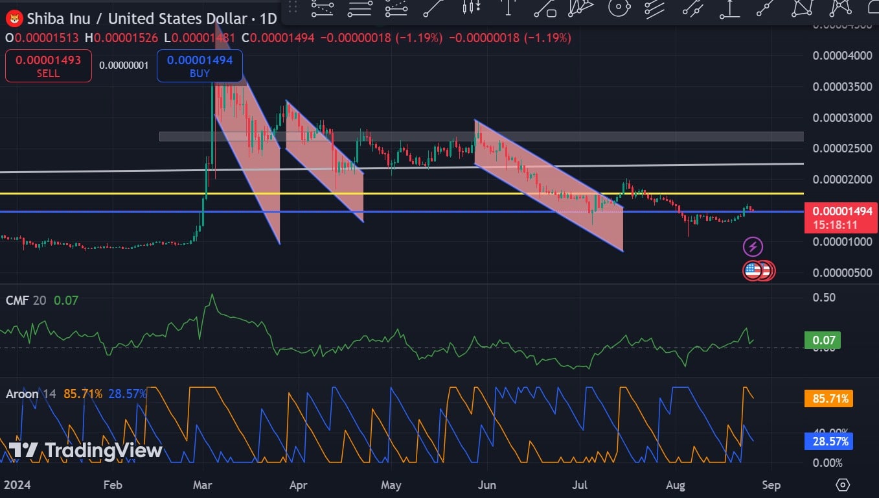Click the Sep label on the time axis
Screen dimensions: 879x498
click(771, 485)
